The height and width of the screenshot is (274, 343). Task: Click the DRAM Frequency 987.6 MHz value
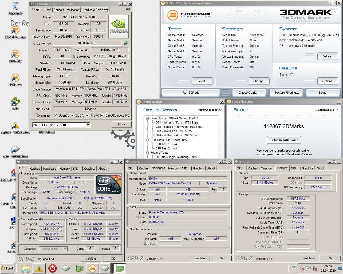(x=298, y=199)
